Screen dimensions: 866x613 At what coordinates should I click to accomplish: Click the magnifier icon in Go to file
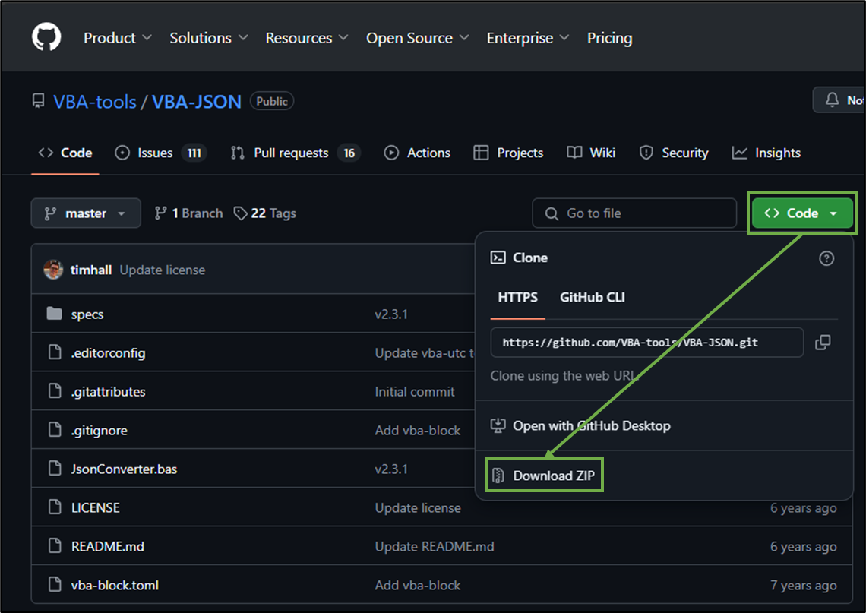pos(552,213)
